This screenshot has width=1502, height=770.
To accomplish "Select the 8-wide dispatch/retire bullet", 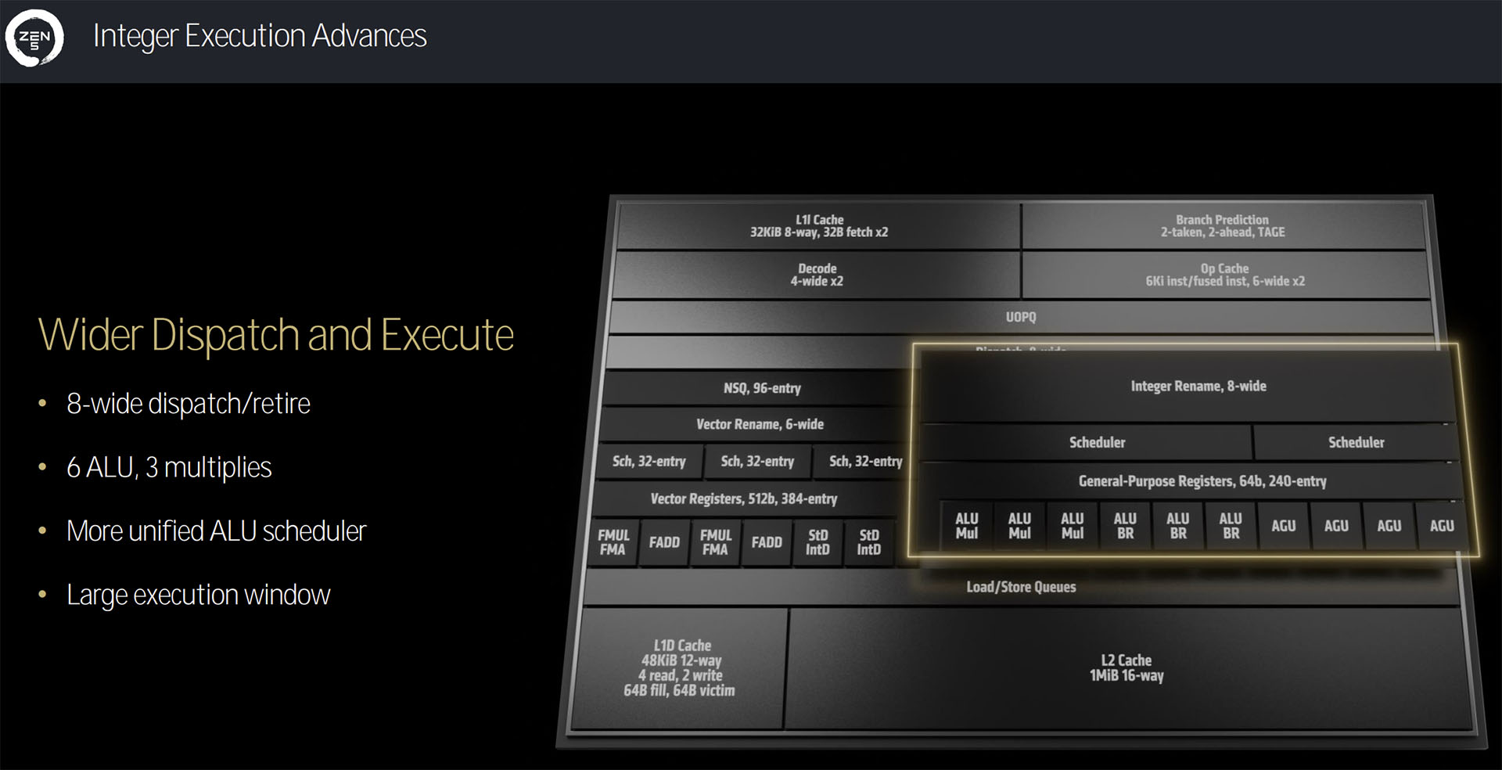I will pyautogui.click(x=189, y=404).
